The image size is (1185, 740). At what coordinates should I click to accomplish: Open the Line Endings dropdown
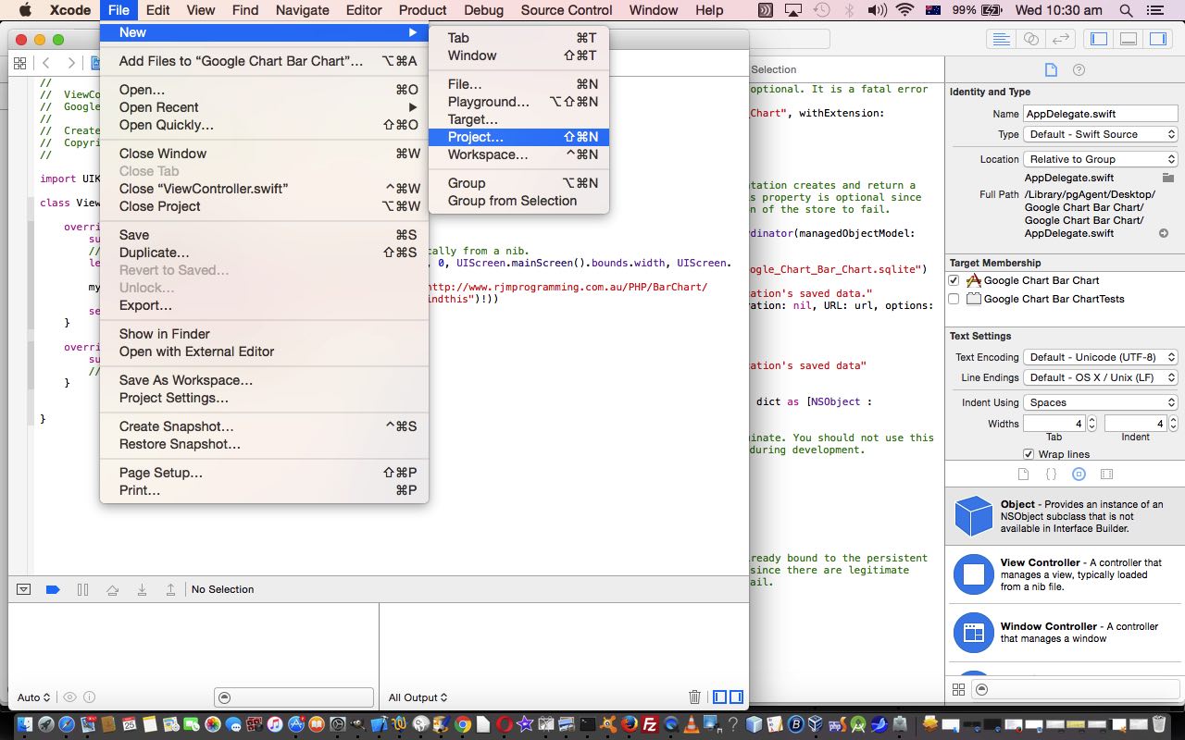[1101, 377]
